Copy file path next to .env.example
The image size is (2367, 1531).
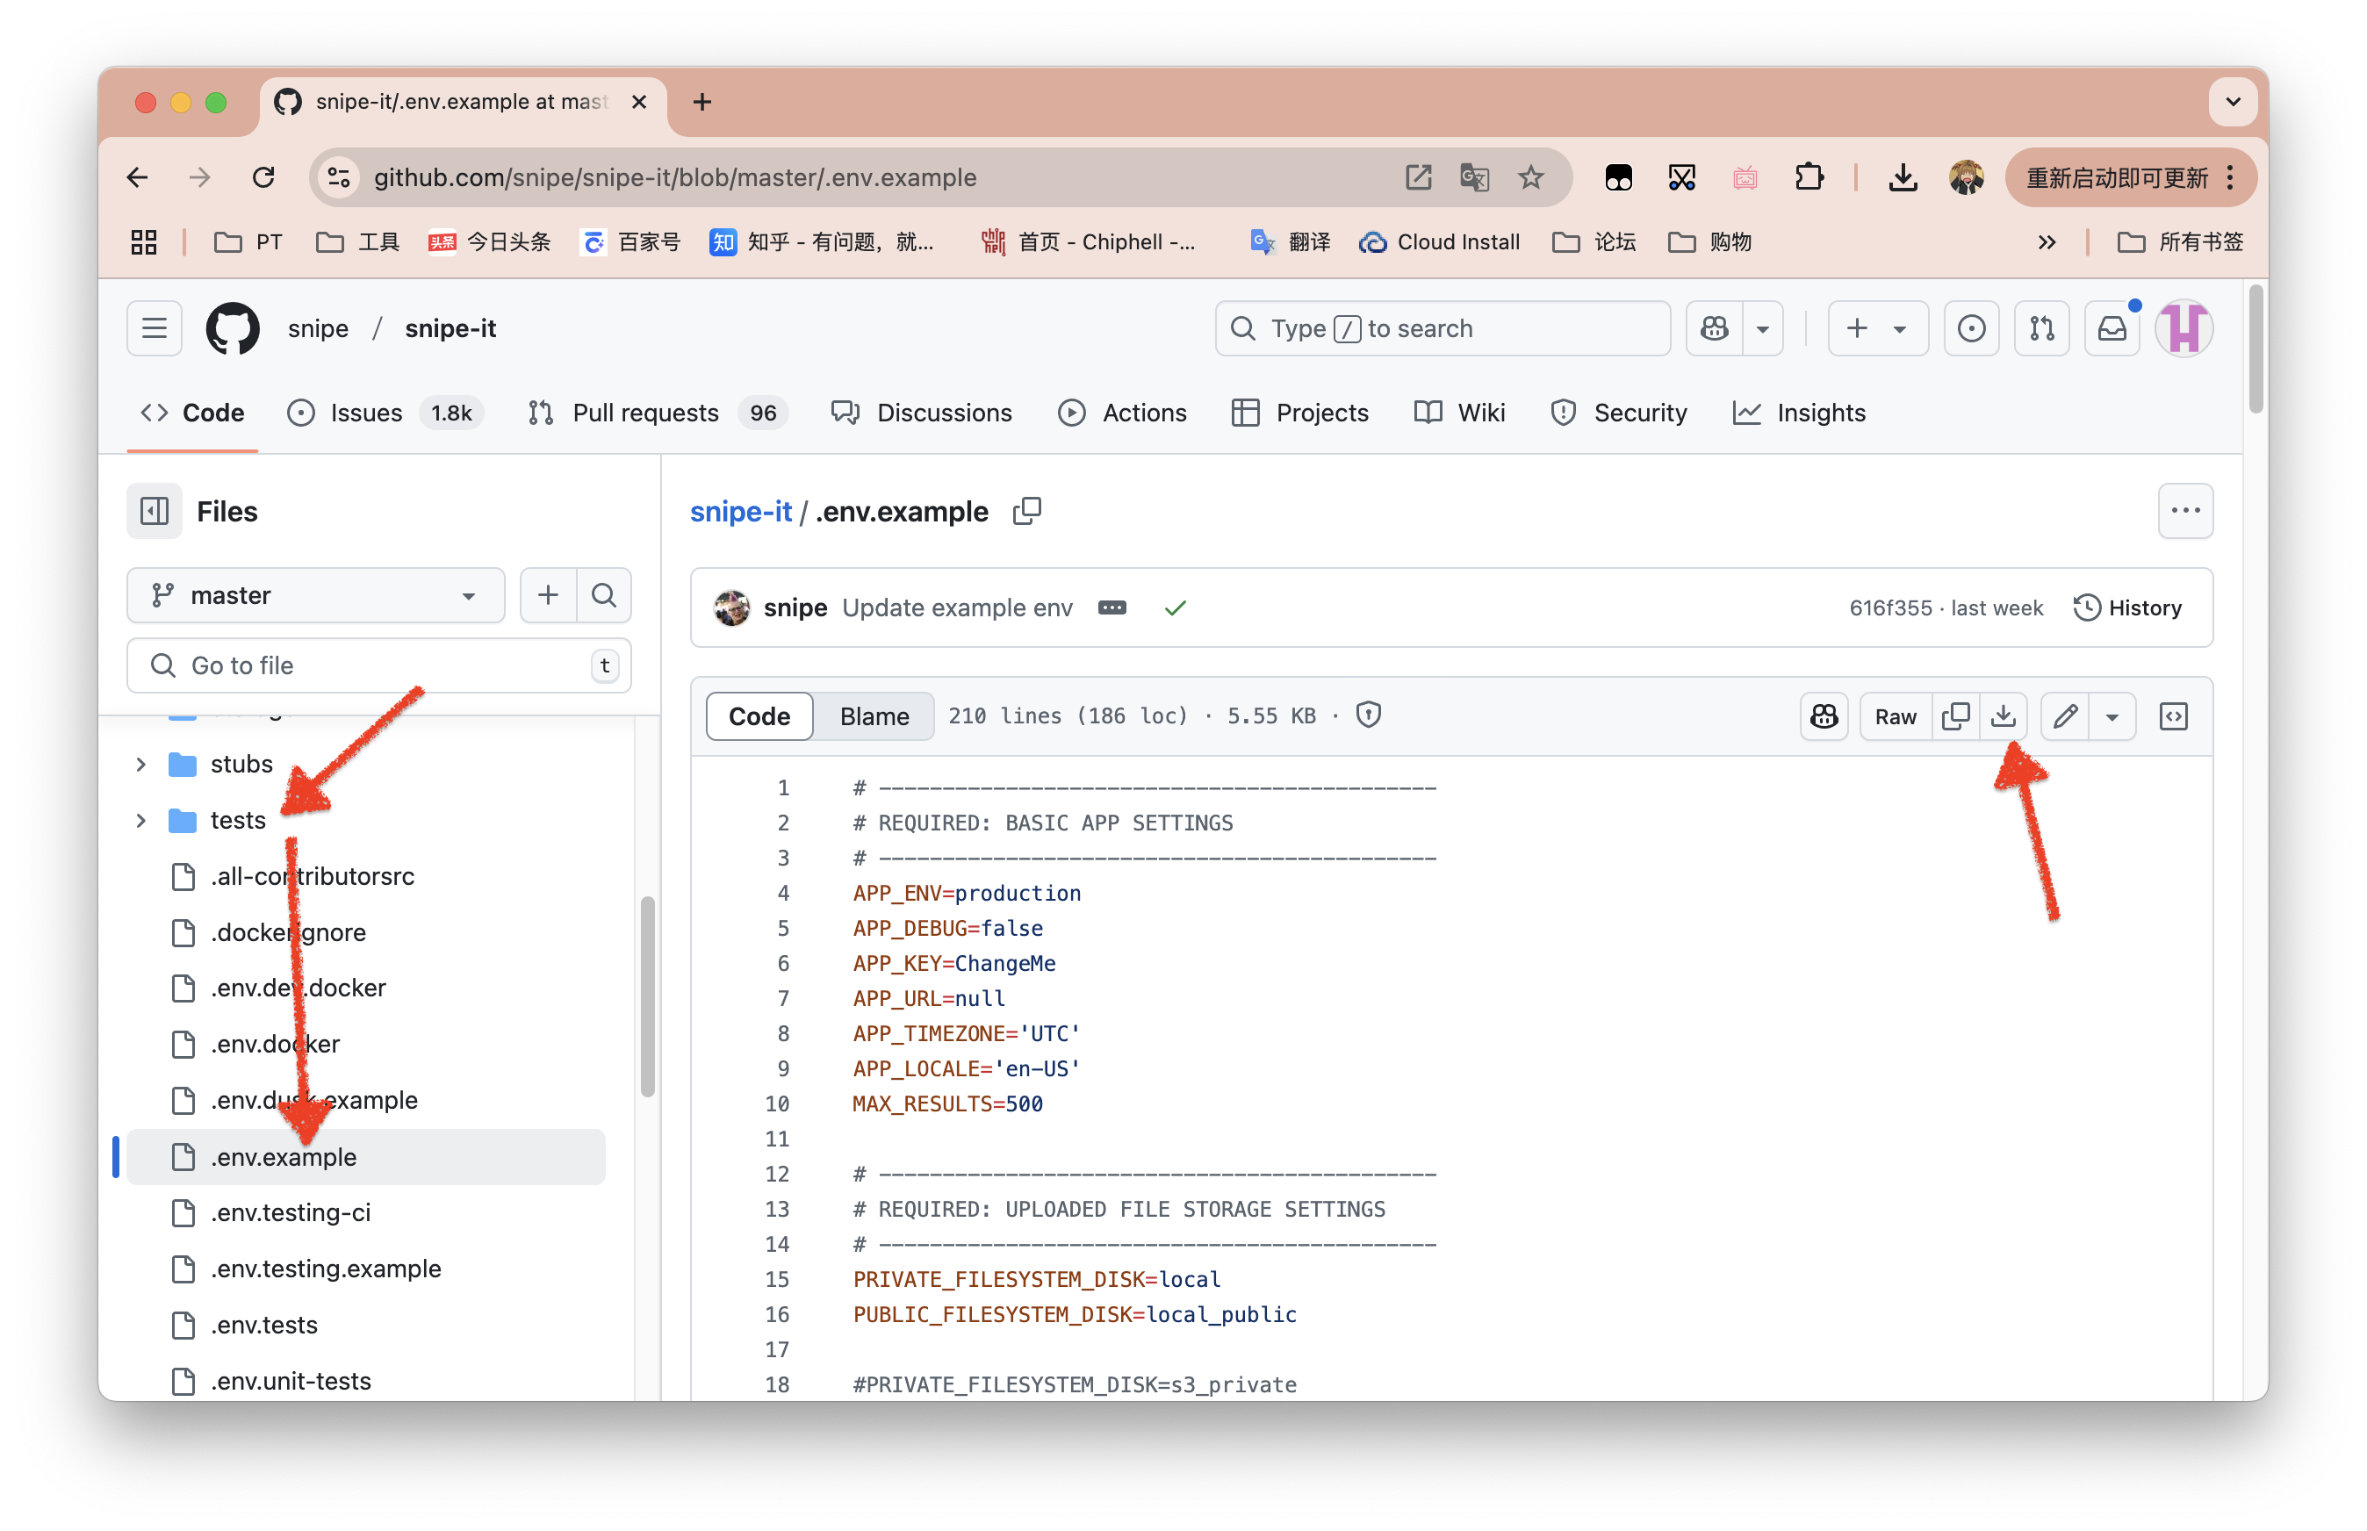pyautogui.click(x=1027, y=511)
